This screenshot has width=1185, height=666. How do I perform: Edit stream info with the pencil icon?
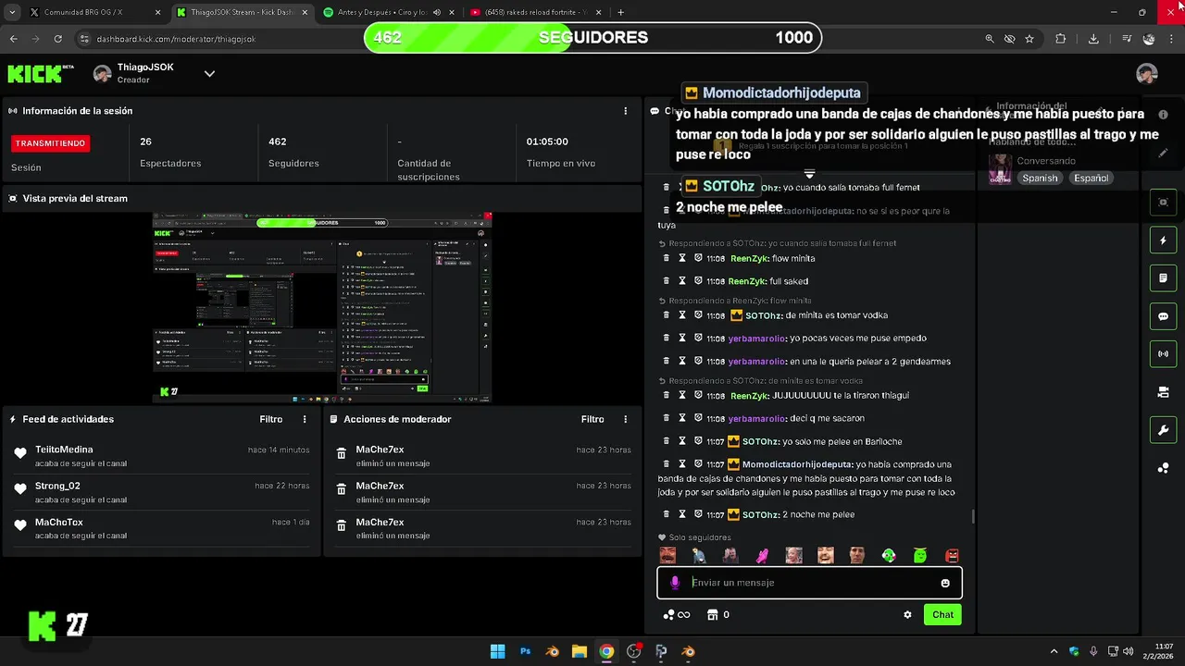[1163, 154]
